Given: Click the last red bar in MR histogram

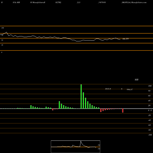Looking at the screenshot, I should [x=123, y=110].
